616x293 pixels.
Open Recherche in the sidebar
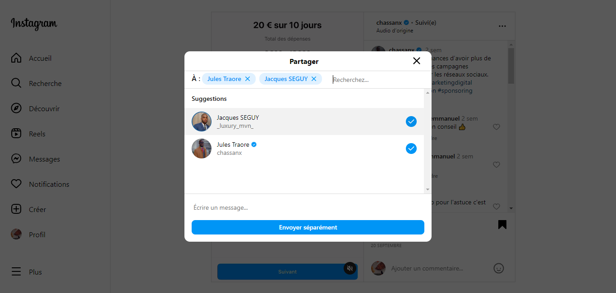(16, 83)
